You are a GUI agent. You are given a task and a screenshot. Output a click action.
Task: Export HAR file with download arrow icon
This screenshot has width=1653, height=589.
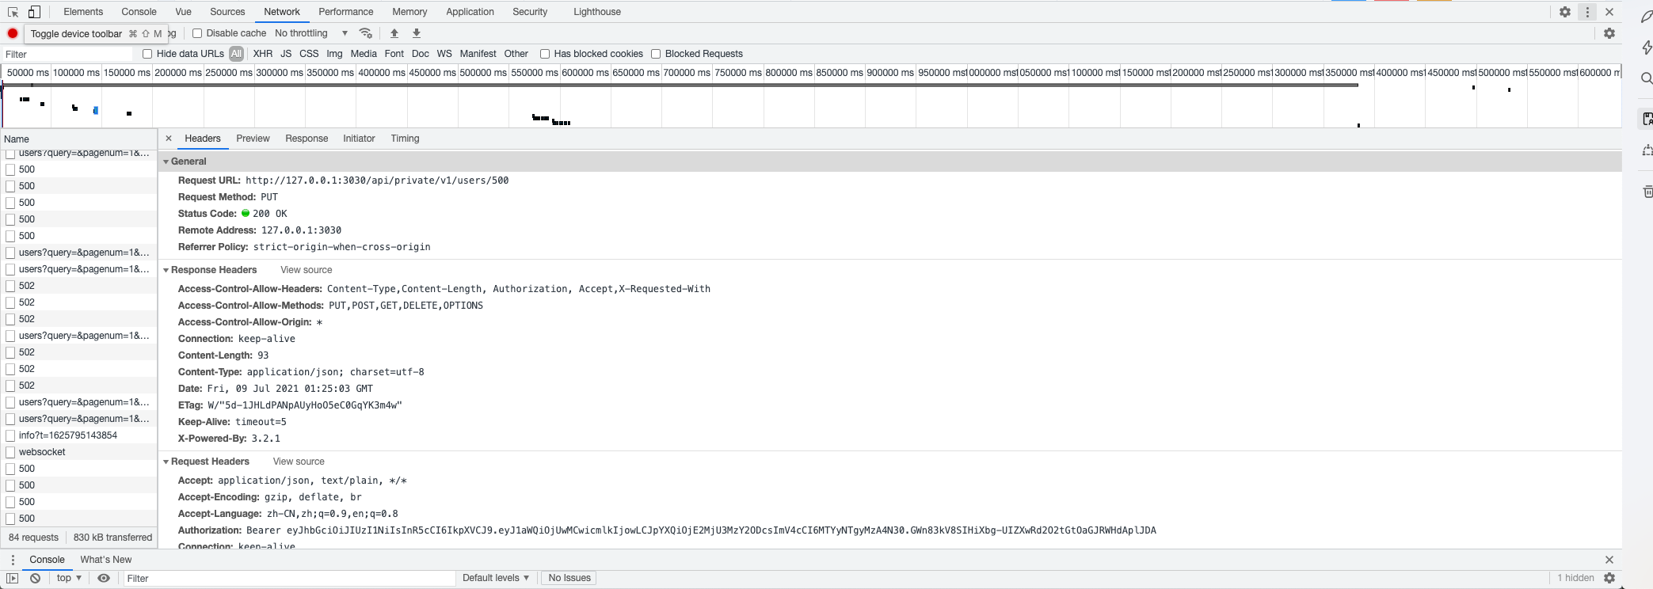coord(417,33)
